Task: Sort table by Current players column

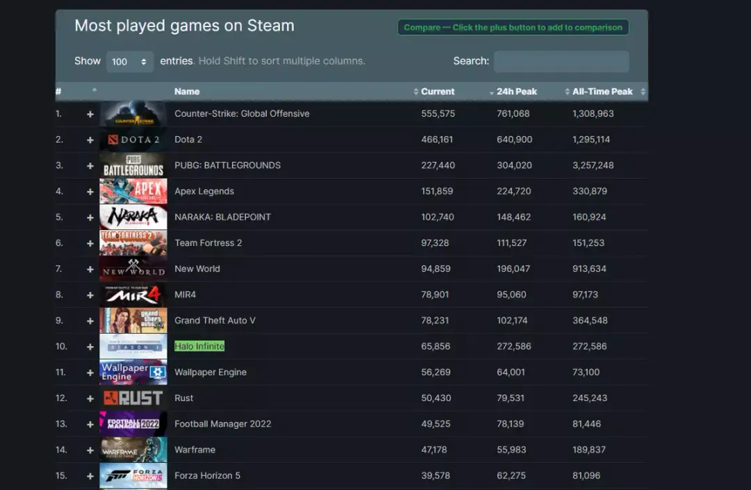Action: tap(437, 91)
